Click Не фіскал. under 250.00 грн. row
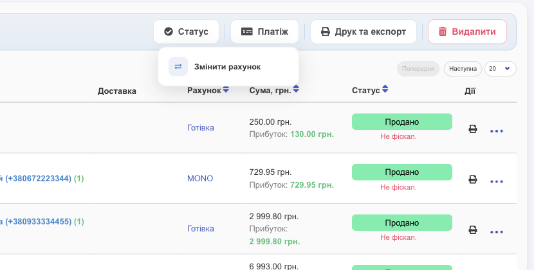Image resolution: width=534 pixels, height=270 pixels. pyautogui.click(x=398, y=136)
